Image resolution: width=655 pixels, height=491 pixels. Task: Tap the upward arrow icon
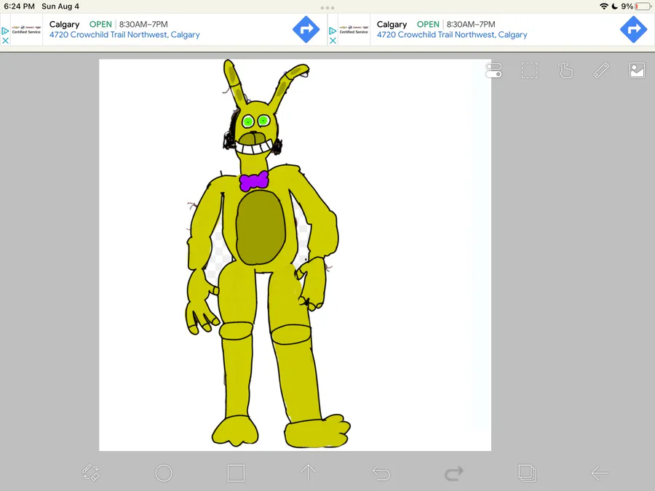[309, 473]
